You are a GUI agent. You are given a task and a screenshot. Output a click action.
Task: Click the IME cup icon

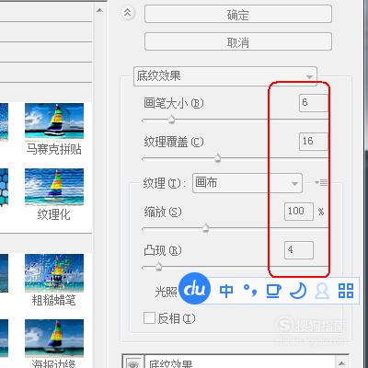(x=273, y=291)
